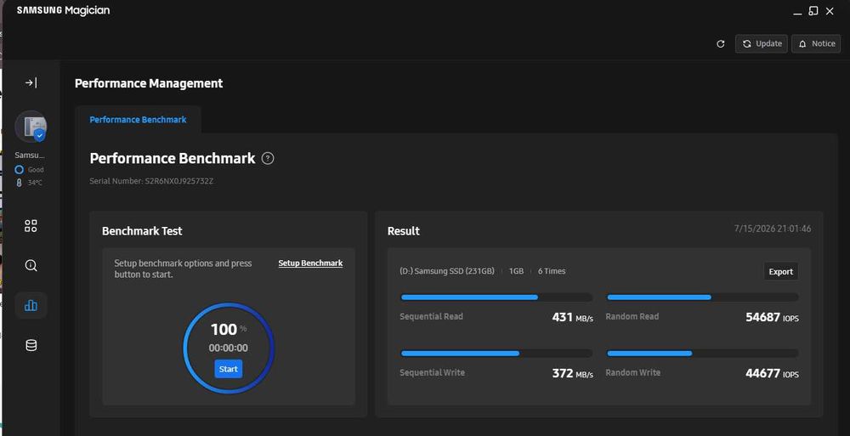Select the Samsung SSD drive thumbnail
This screenshot has height=436, width=850.
pos(31,127)
